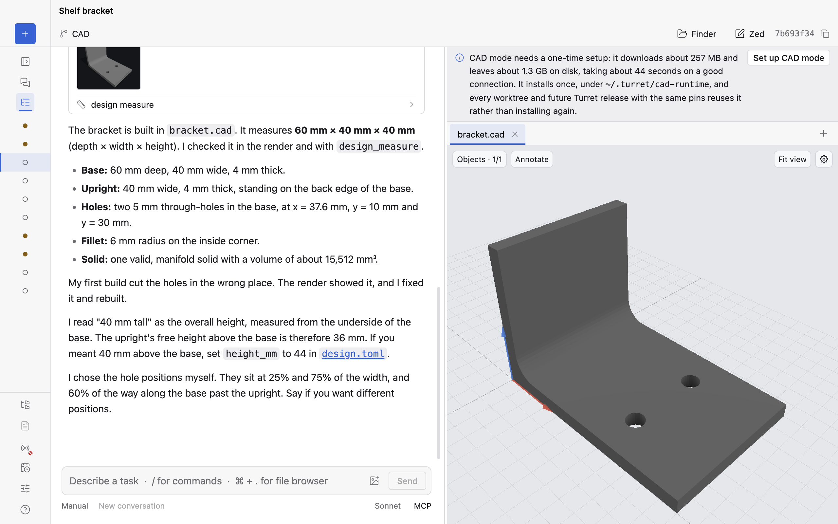Click the Annotate button
The image size is (838, 524).
(532, 159)
